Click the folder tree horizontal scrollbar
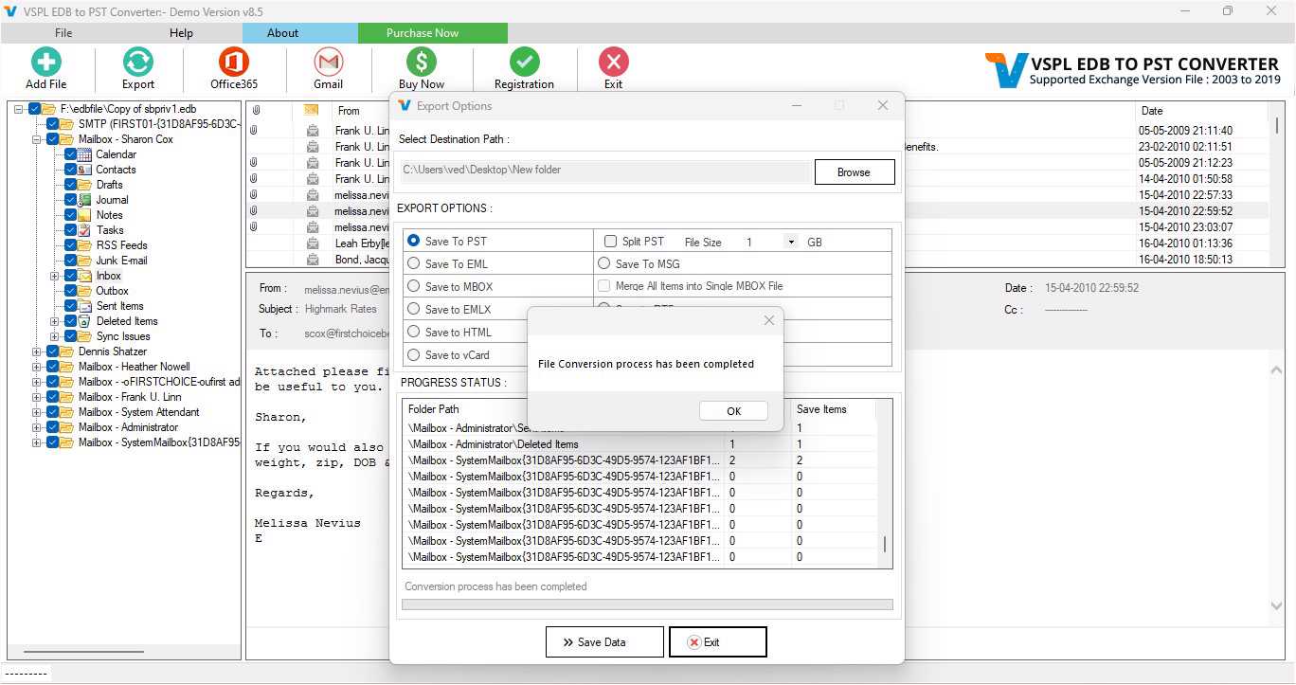The width and height of the screenshot is (1296, 685). click(83, 652)
